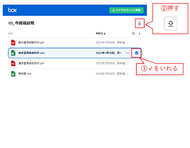
Task: Click PDF icon of 請求書用紙契約外.pdf
Action: click(x=13, y=63)
